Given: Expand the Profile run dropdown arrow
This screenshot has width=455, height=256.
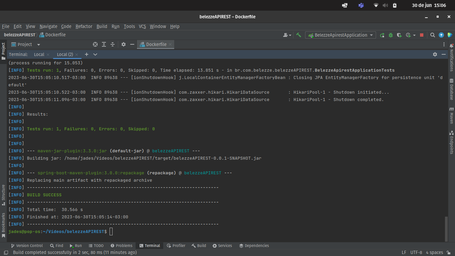Looking at the screenshot, I should tap(414, 35).
